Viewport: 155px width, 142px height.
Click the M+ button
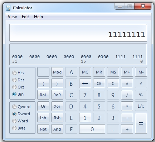(x=127, y=72)
